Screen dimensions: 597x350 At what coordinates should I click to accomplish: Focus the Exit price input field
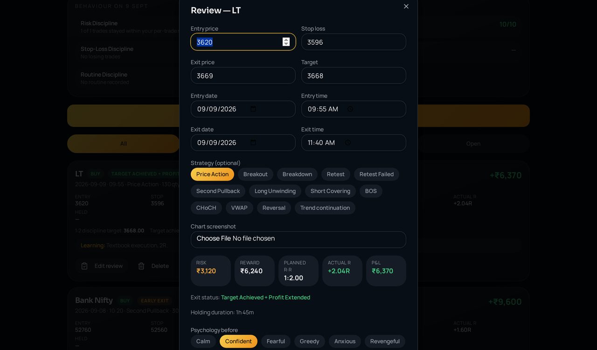point(243,76)
